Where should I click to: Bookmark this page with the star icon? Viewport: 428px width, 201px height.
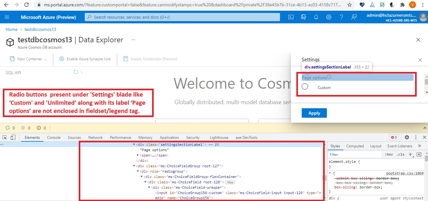pyautogui.click(x=350, y=5)
